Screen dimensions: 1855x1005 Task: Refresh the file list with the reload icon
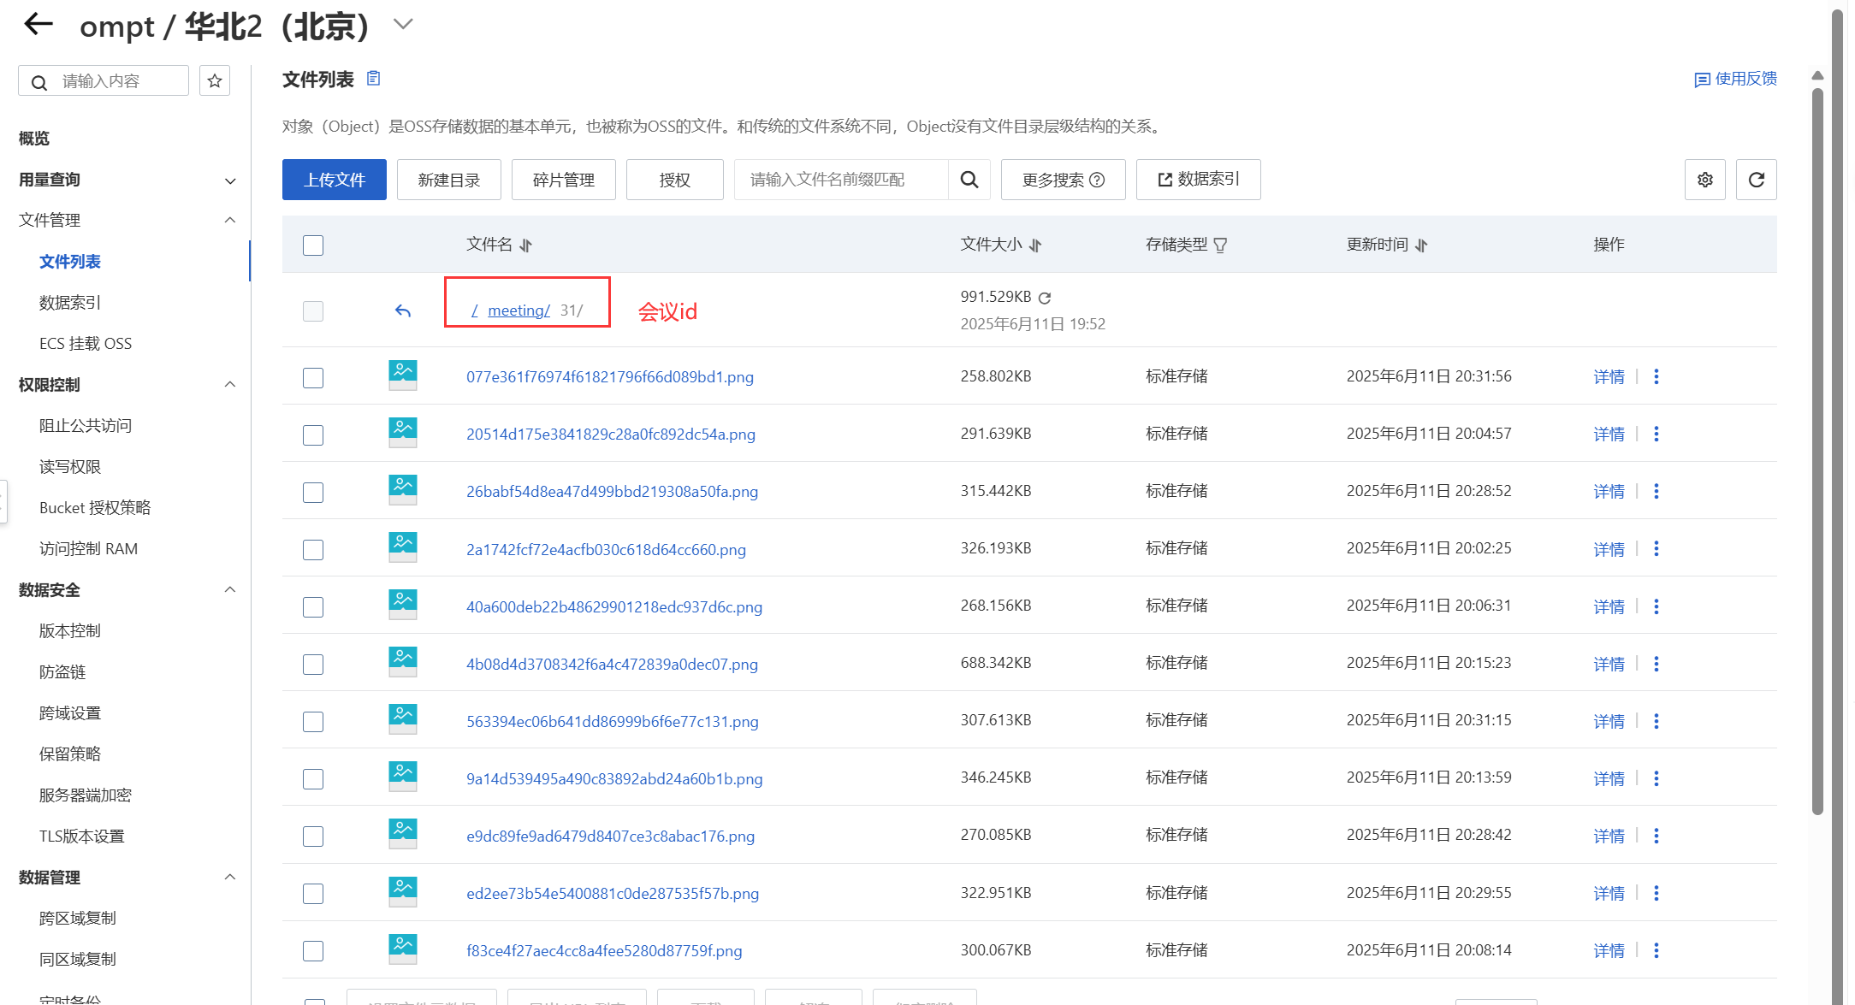[x=1756, y=180]
